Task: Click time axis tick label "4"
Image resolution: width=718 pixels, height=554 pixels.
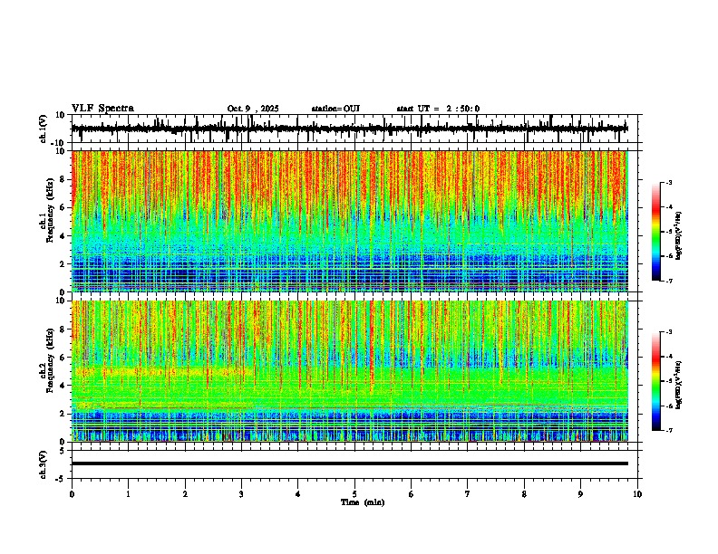Action: coord(298,494)
